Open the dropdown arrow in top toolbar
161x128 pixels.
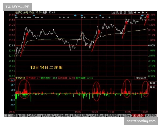(147, 12)
